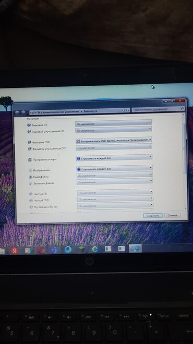Expand the Пустой диск Blu-ray dropdown
Screen dimensions: 193x344
pos(115,205)
